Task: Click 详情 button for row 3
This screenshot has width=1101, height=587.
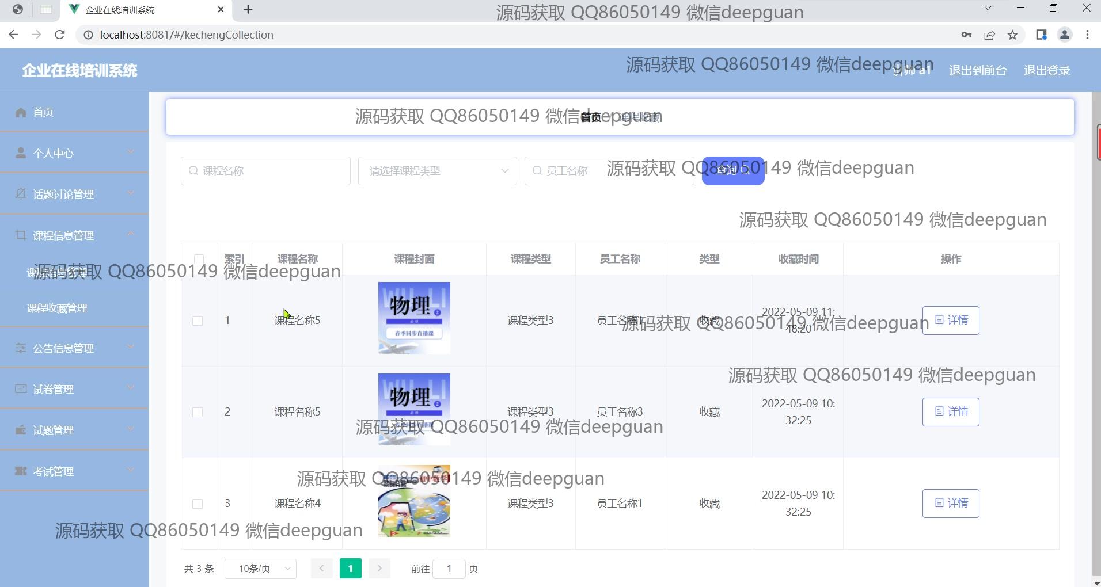Action: (951, 504)
